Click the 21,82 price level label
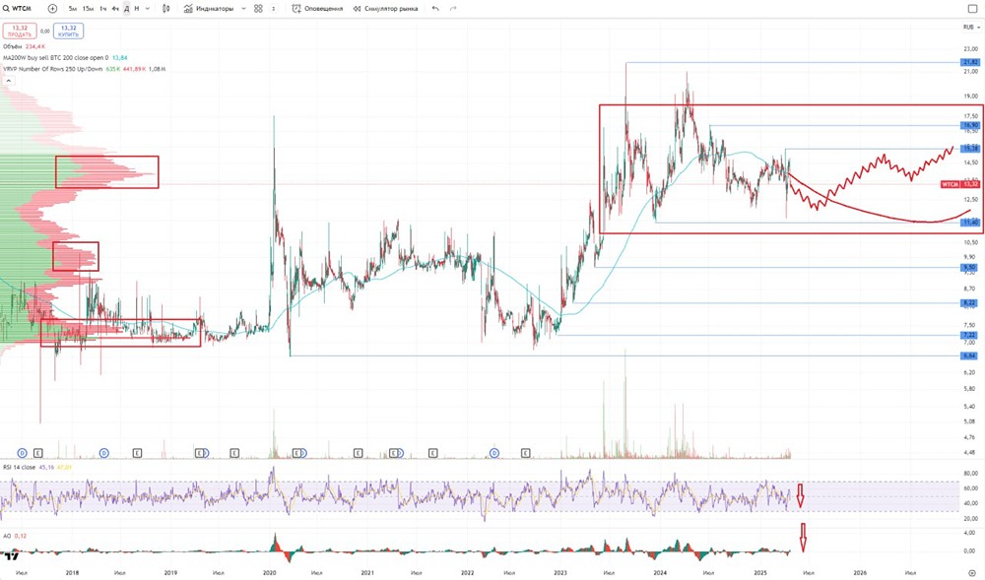This screenshot has height=580, width=985. [x=970, y=62]
